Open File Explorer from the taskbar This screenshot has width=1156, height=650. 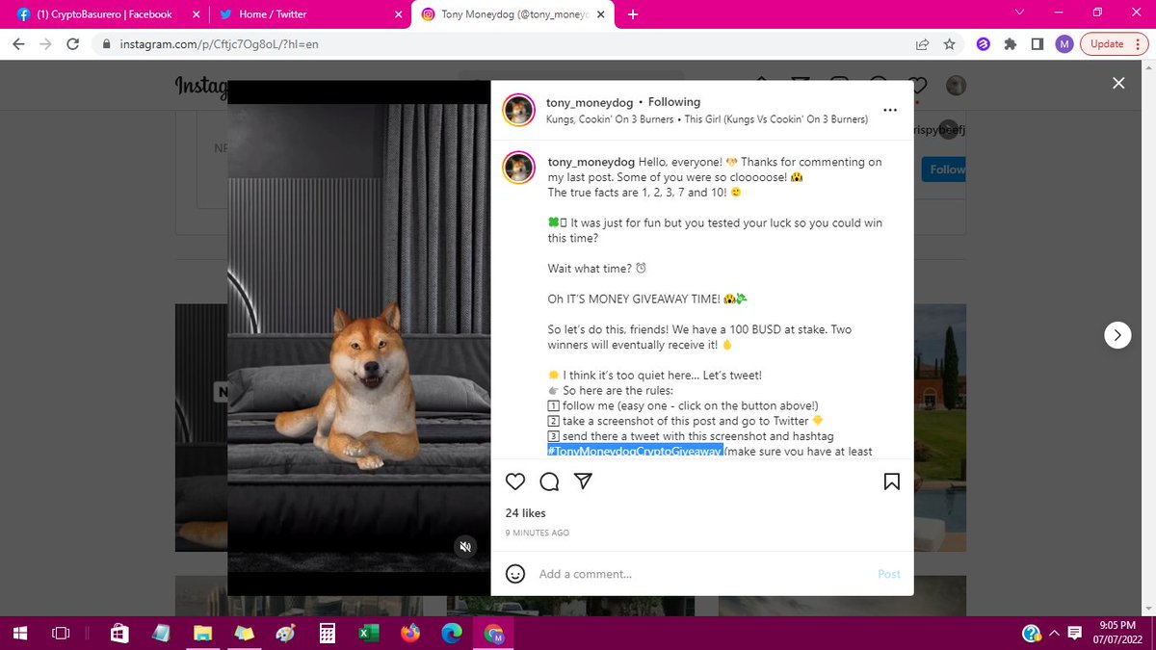pyautogui.click(x=202, y=634)
